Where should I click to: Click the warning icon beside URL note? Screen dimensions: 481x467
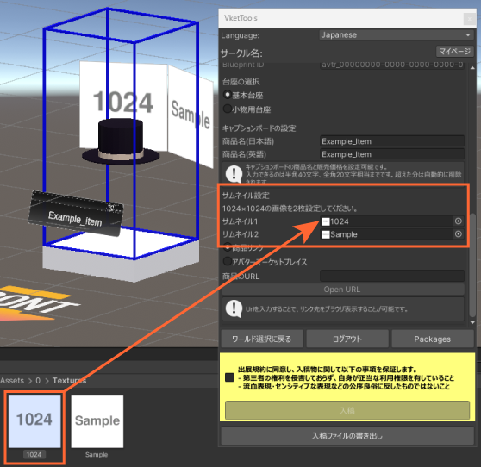click(x=234, y=308)
